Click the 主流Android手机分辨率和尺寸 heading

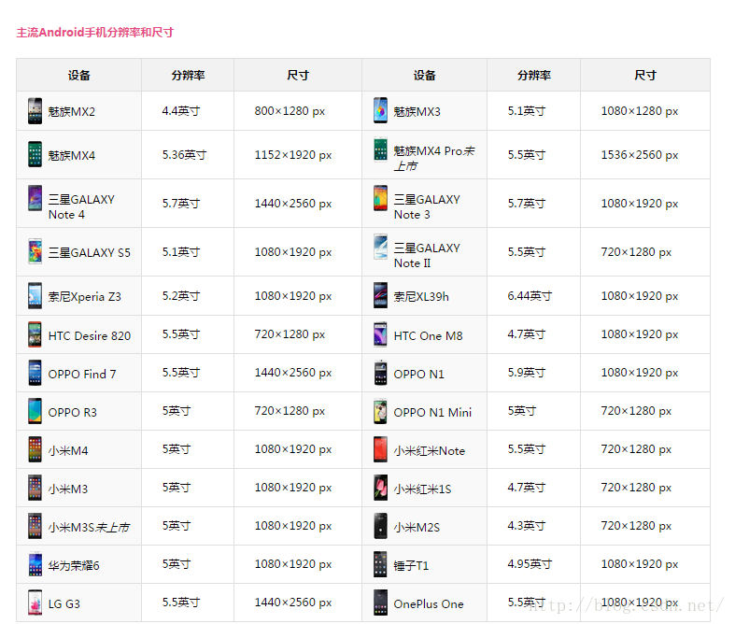coord(95,33)
